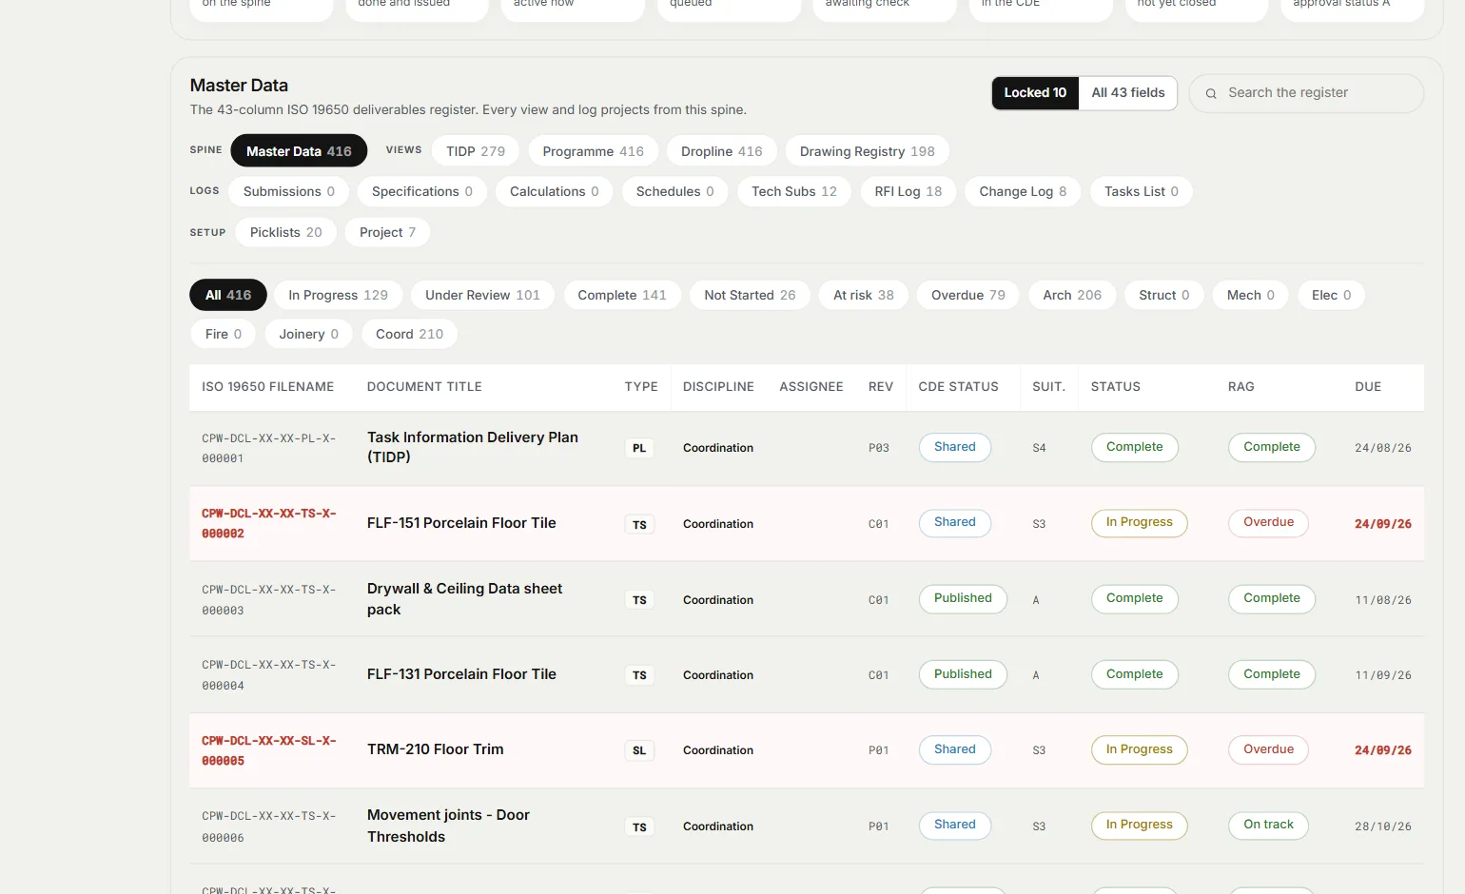This screenshot has height=894, width=1465.
Task: Open the Dropline 416 view
Action: [721, 151]
